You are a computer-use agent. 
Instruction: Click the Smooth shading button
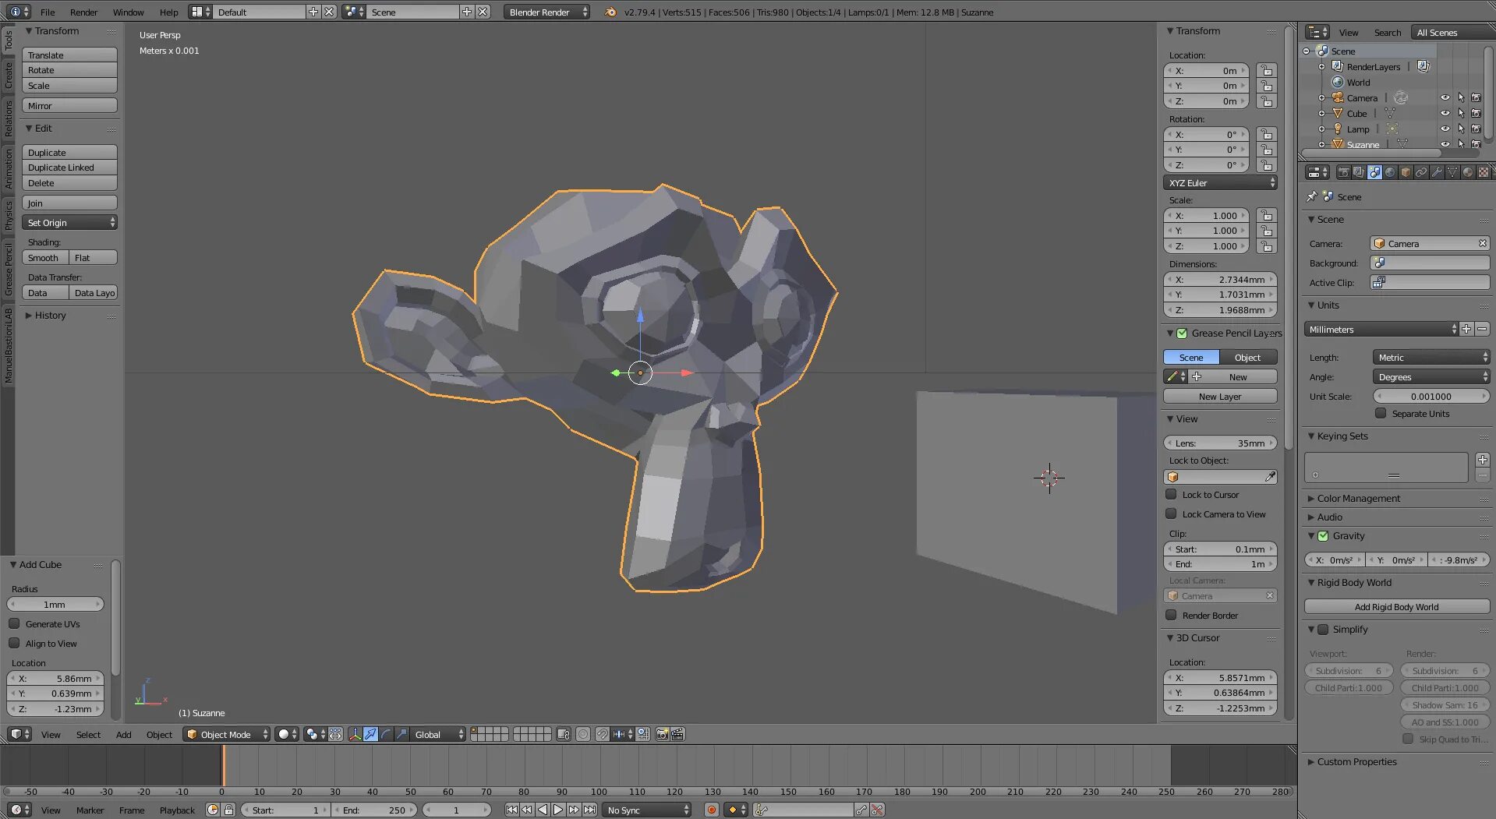pos(45,257)
